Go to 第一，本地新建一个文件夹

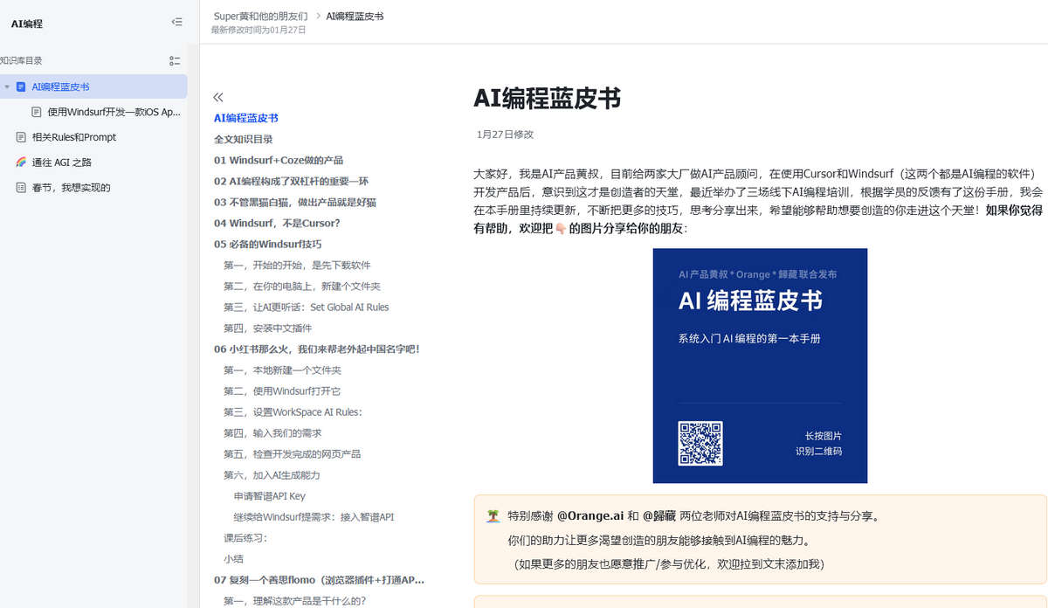282,370
